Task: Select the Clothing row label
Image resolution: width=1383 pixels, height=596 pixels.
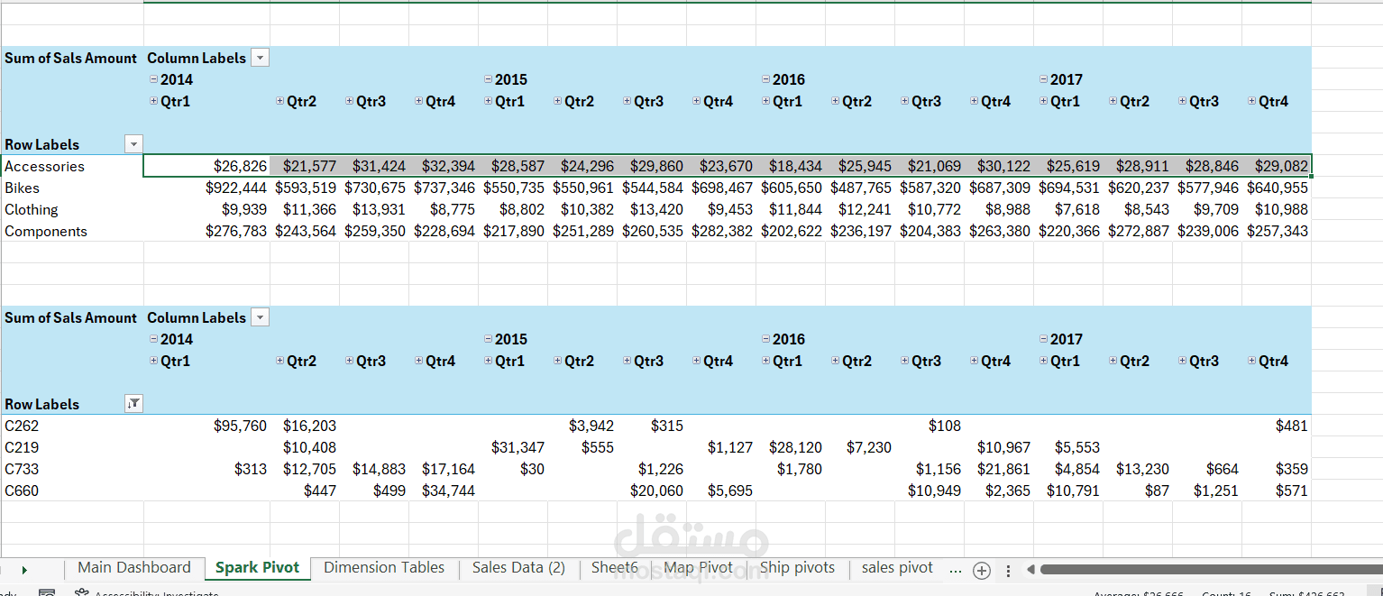Action: click(x=72, y=209)
